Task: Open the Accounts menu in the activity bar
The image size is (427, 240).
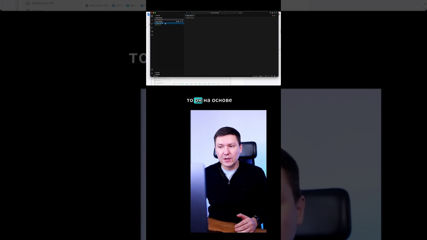Action: (152, 70)
